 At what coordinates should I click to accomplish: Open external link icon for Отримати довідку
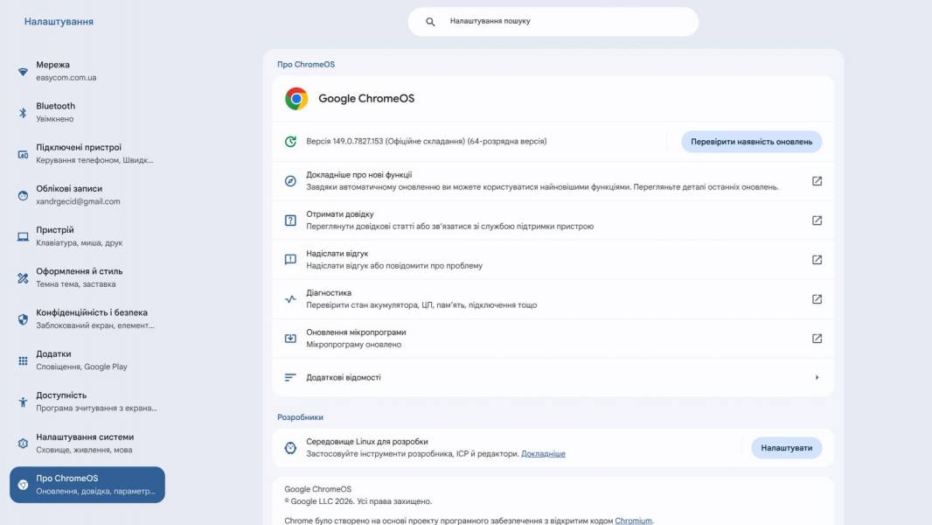[x=817, y=220]
